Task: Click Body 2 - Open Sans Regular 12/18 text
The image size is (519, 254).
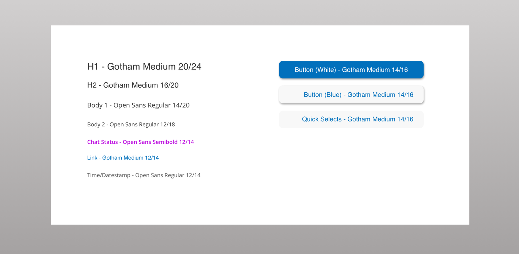Action: [131, 124]
